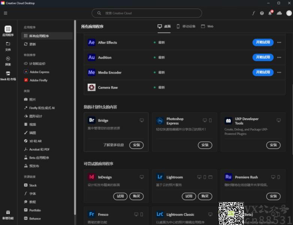Open Behance resource link
Image resolution: width=293 pixels, height=225 pixels.
pyautogui.click(x=32, y=219)
